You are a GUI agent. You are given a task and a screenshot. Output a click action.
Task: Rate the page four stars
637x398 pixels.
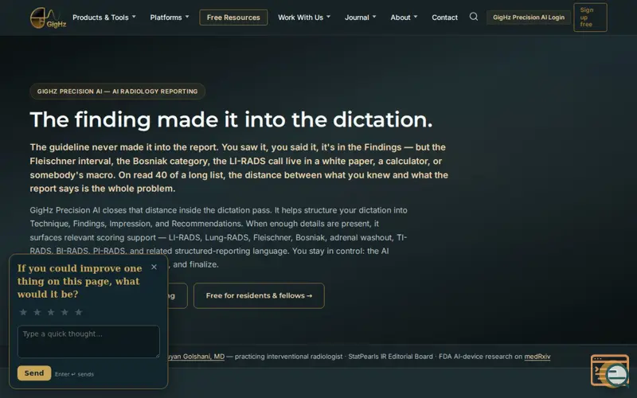[x=65, y=312]
